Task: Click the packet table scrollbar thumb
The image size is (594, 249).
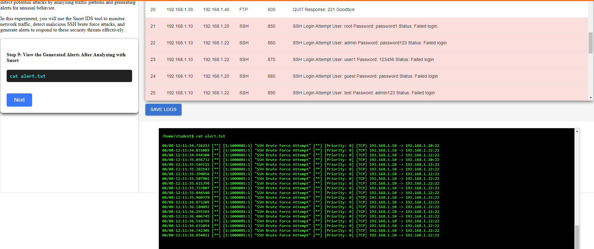Action: point(591,43)
